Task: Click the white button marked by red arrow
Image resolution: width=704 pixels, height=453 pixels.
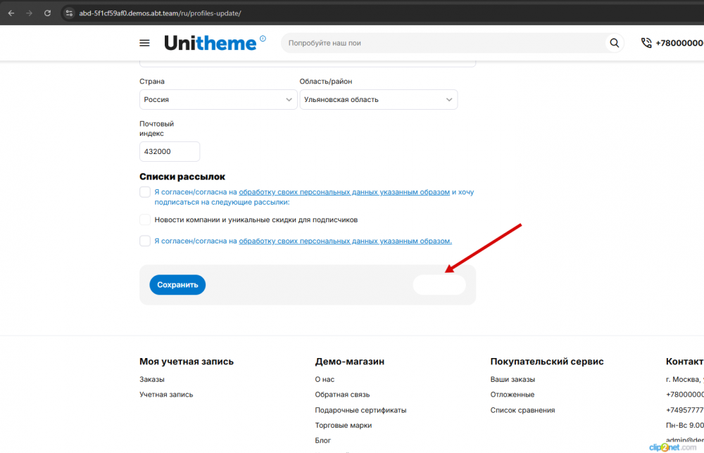Action: pos(439,284)
